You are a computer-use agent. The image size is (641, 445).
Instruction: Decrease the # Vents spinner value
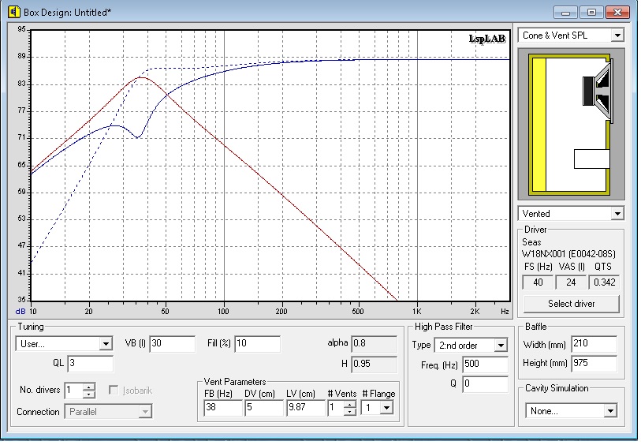click(x=349, y=412)
